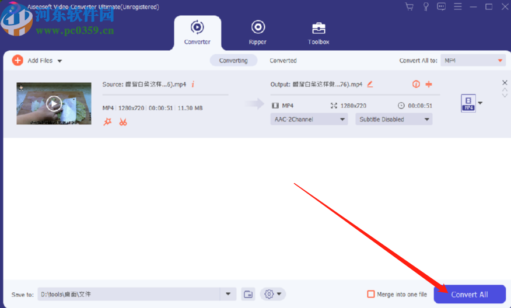Viewport: 511px width, 308px height.
Task: Minimize the application window
Action: coord(473,7)
